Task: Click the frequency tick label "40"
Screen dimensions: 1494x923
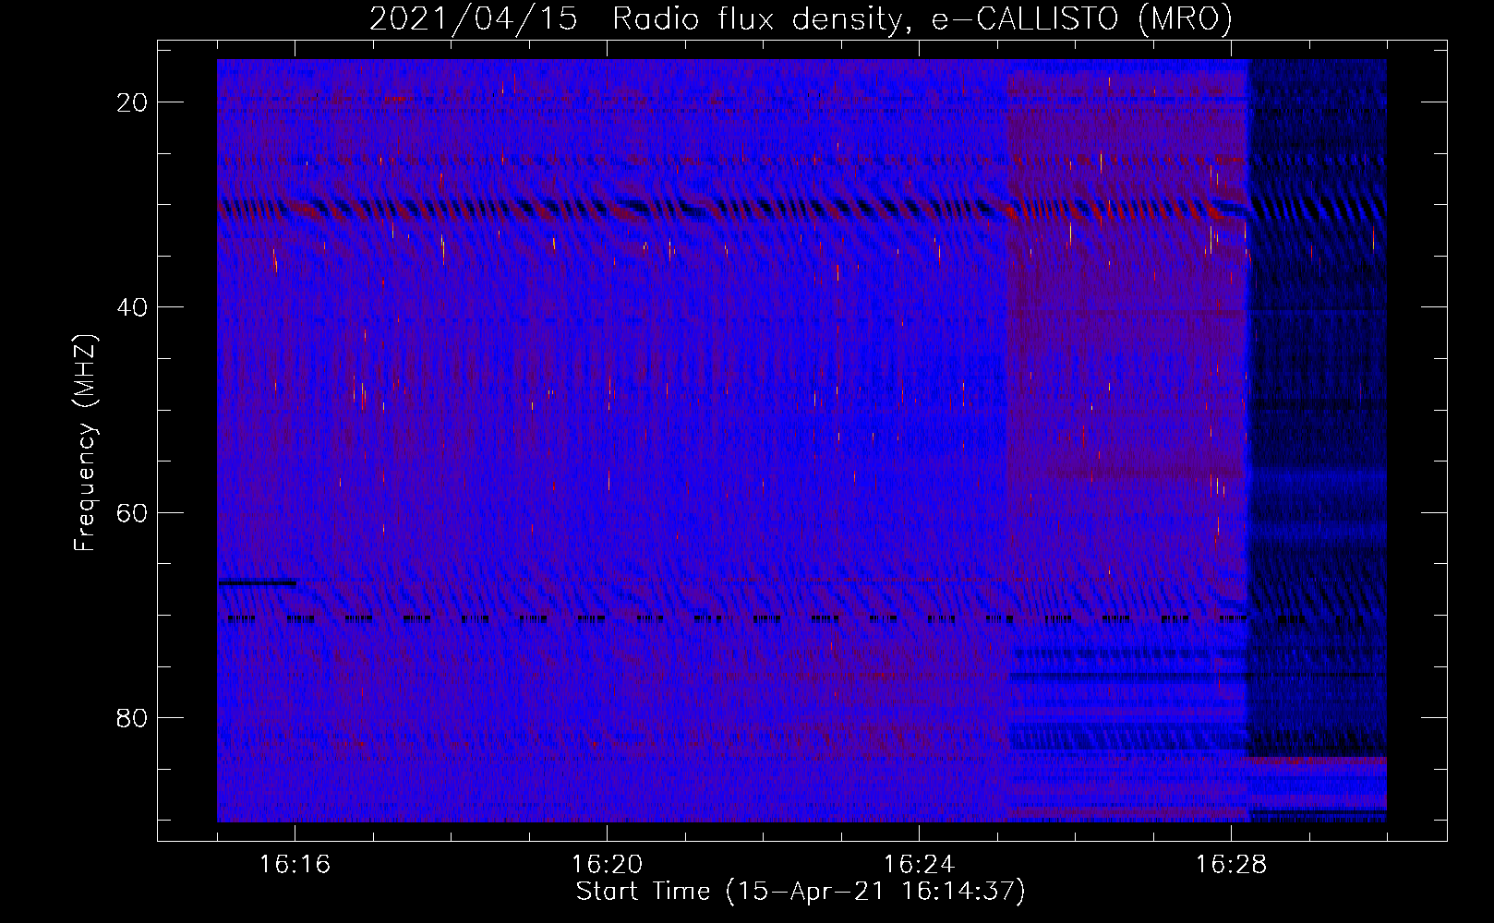Action: pos(132,307)
